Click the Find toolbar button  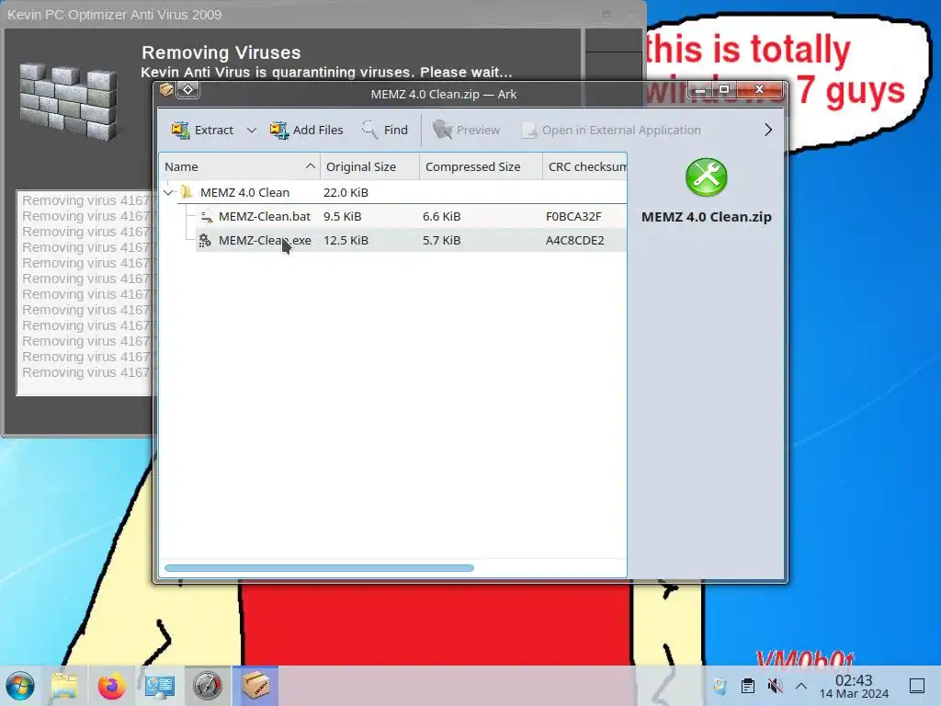pyautogui.click(x=385, y=130)
